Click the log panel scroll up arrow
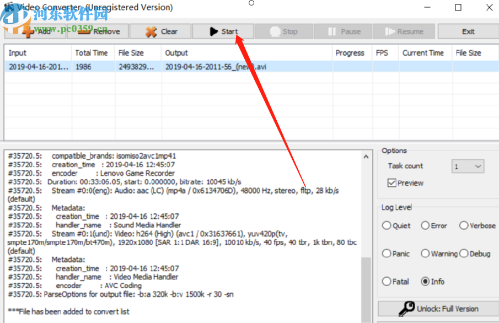 [366, 156]
